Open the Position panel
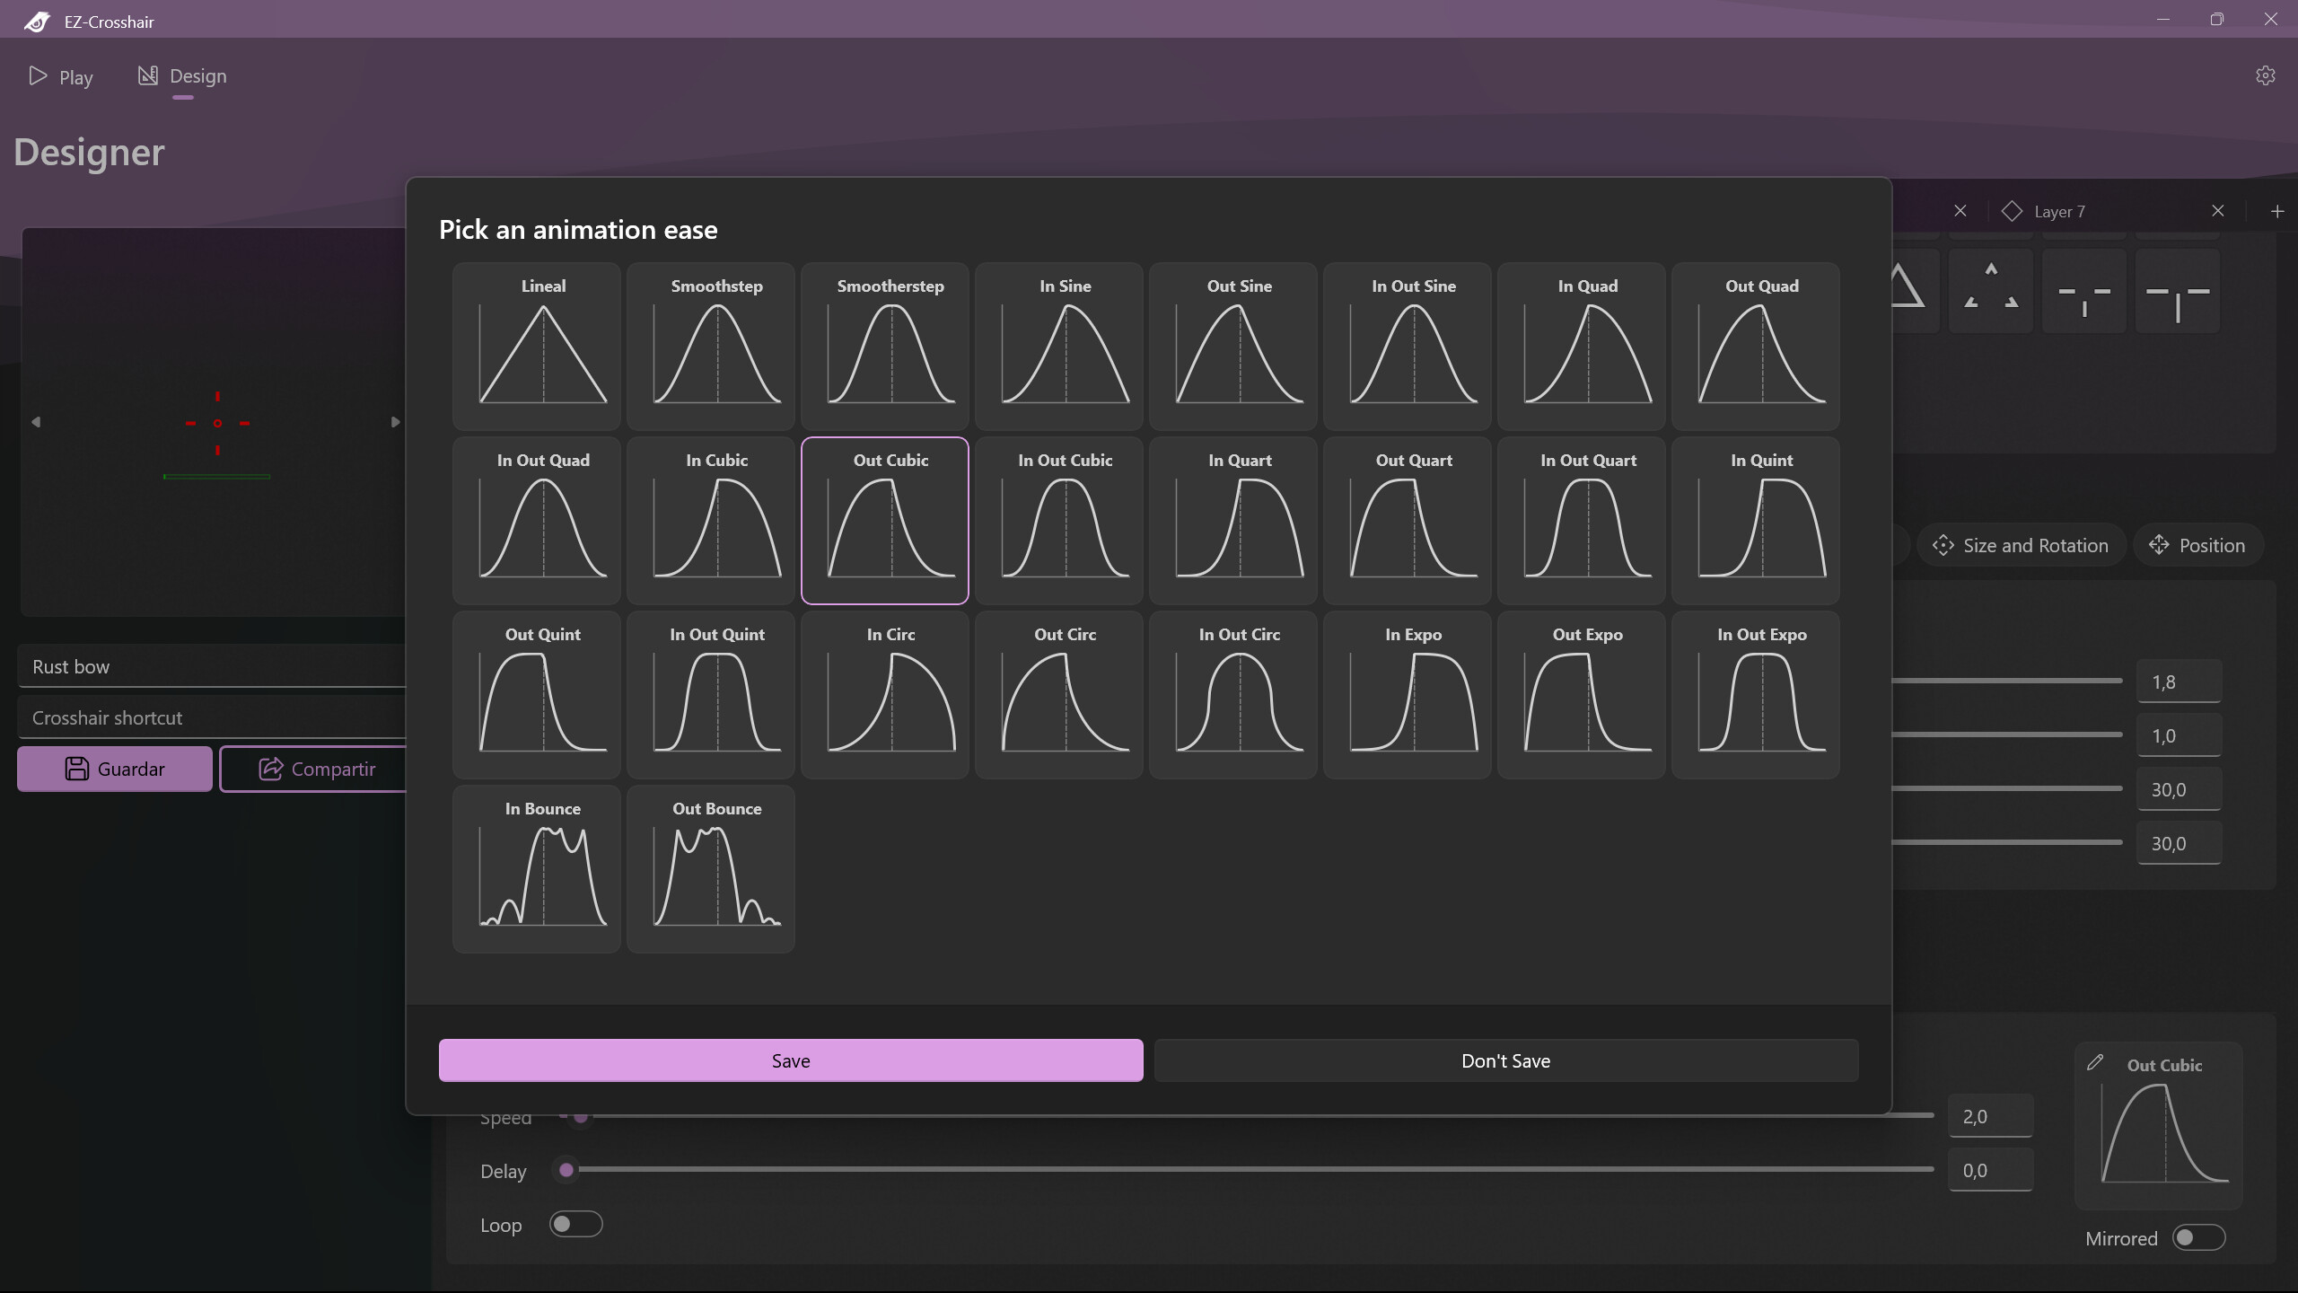This screenshot has width=2298, height=1293. pyautogui.click(x=2198, y=545)
